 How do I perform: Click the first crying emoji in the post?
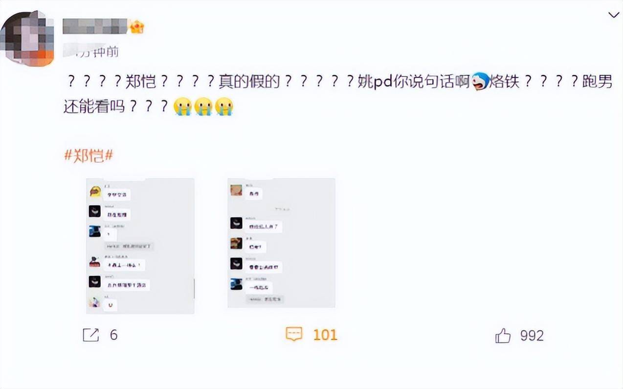(183, 107)
